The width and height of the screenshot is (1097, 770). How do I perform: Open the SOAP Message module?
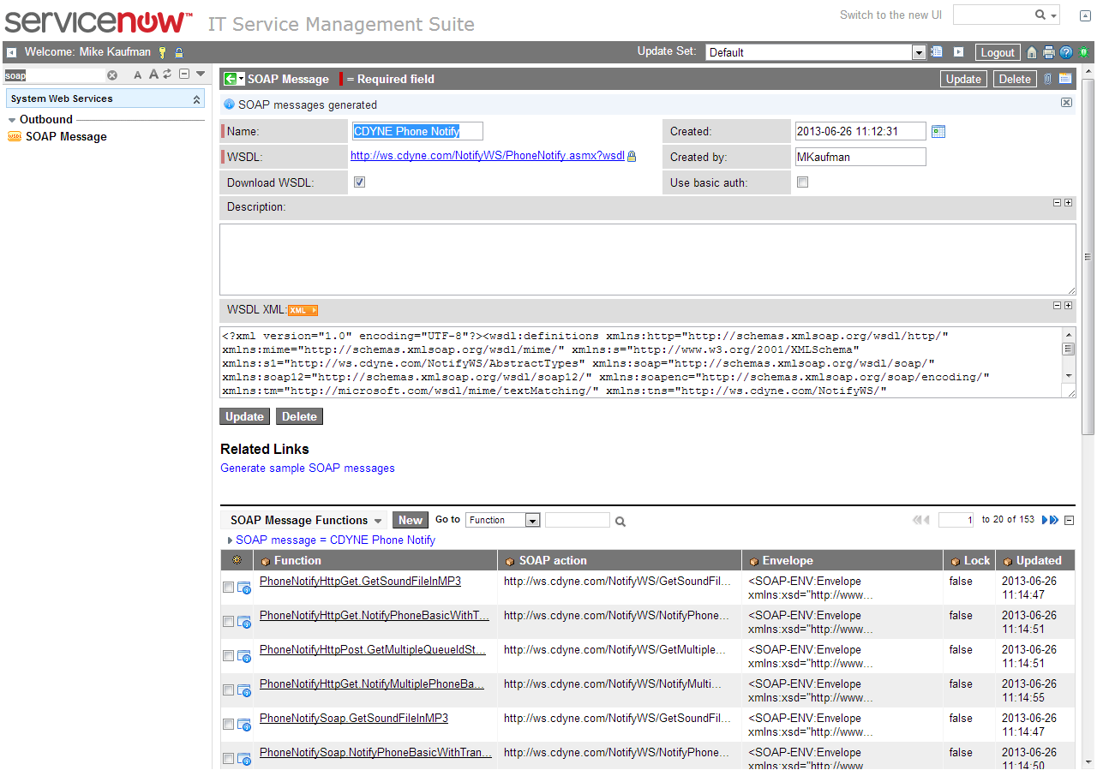click(66, 136)
